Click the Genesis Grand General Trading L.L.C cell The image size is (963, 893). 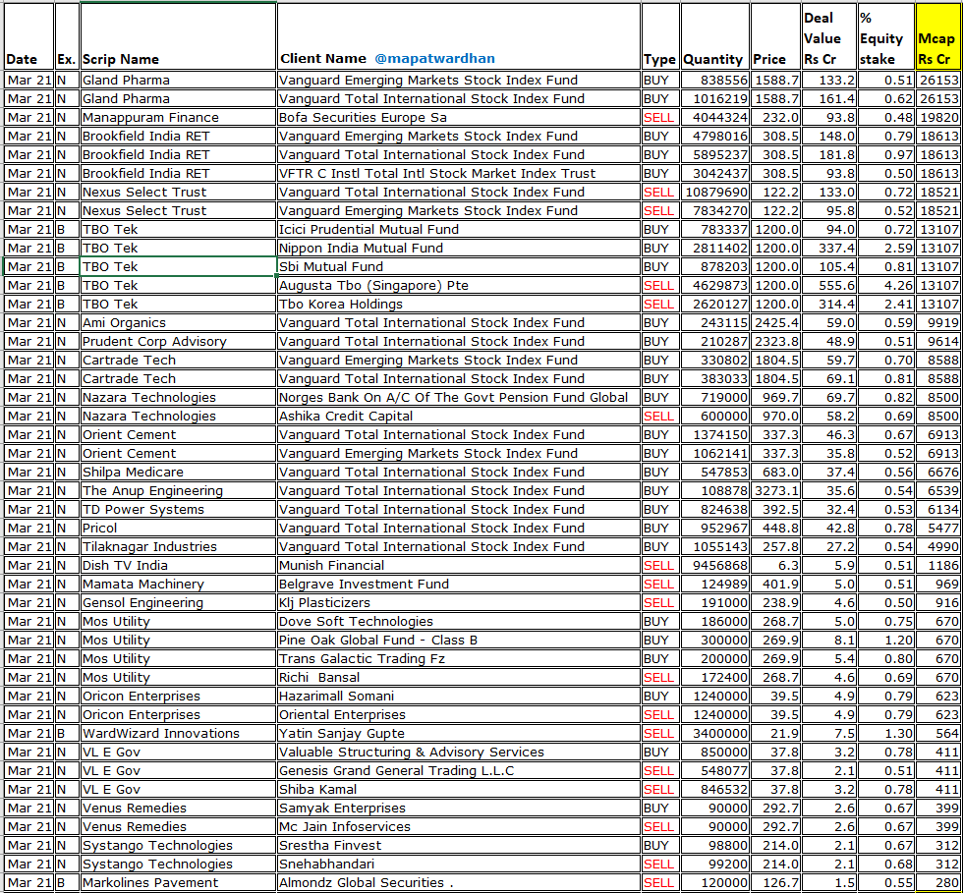click(x=458, y=771)
